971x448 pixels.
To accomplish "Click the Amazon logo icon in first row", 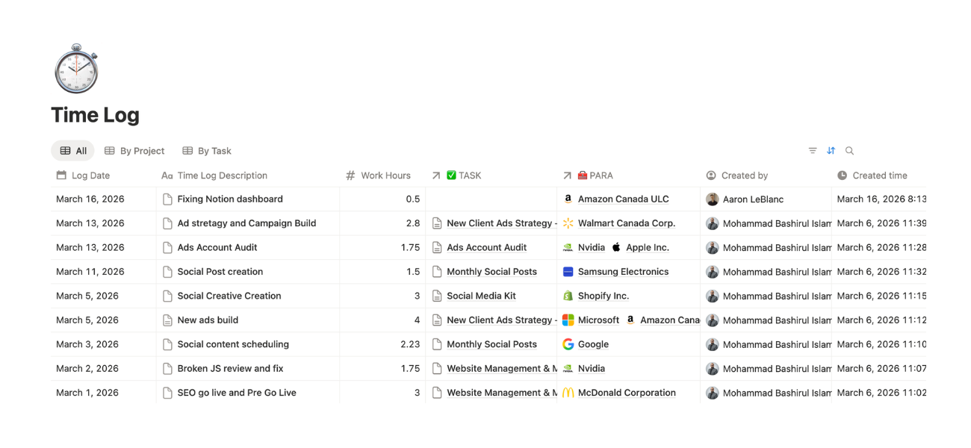I will [568, 199].
